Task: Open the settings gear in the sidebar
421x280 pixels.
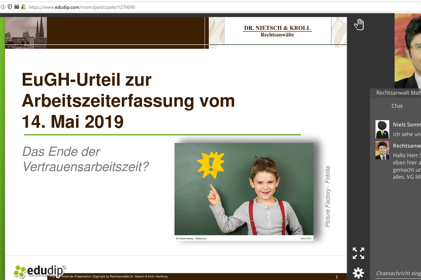Action: click(x=358, y=272)
